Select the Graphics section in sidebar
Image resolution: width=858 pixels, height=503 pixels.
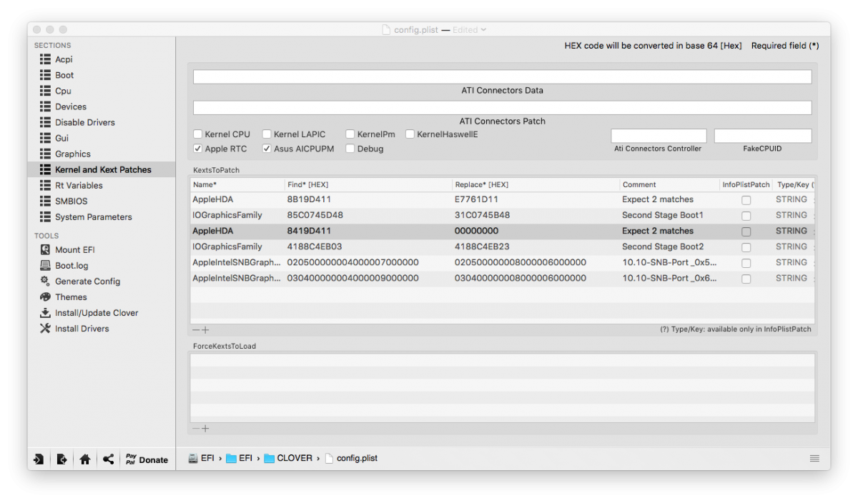[x=72, y=154]
